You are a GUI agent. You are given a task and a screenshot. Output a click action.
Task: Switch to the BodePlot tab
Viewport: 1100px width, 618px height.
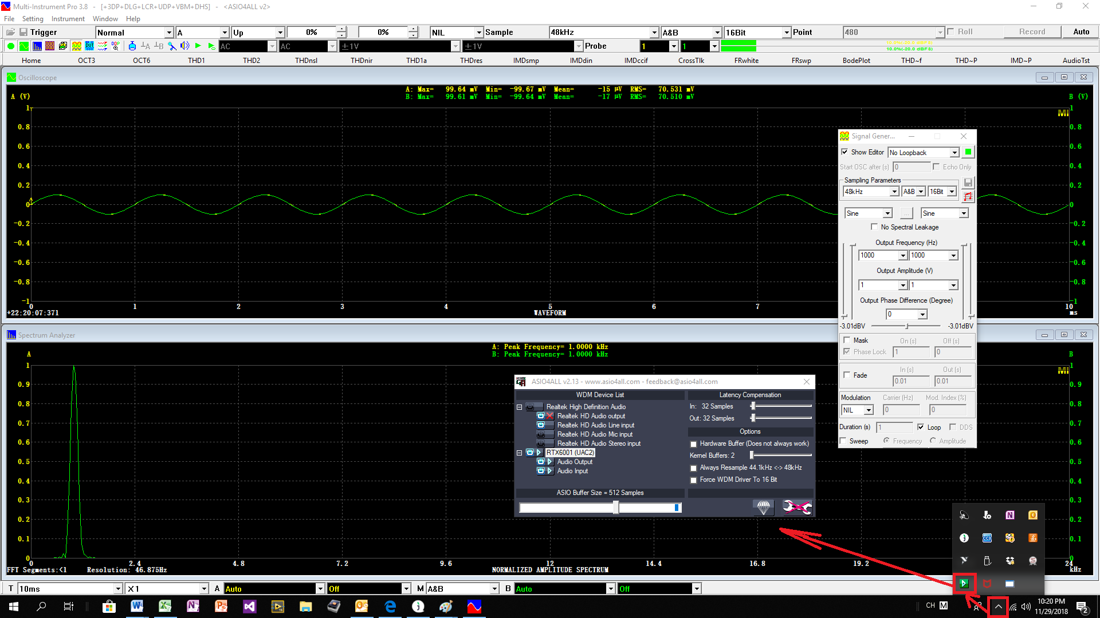(x=857, y=61)
